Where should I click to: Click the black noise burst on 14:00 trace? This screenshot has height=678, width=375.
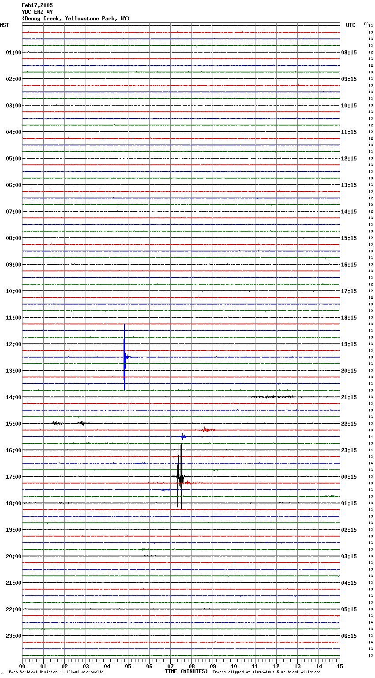274,397
